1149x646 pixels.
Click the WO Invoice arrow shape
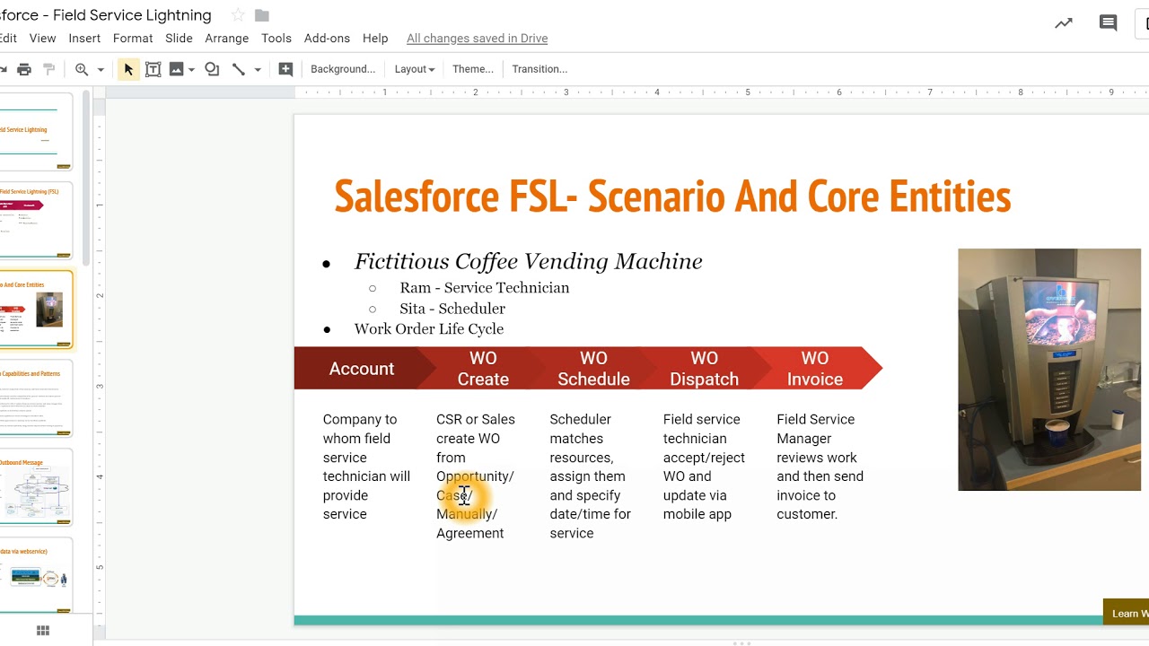point(815,369)
